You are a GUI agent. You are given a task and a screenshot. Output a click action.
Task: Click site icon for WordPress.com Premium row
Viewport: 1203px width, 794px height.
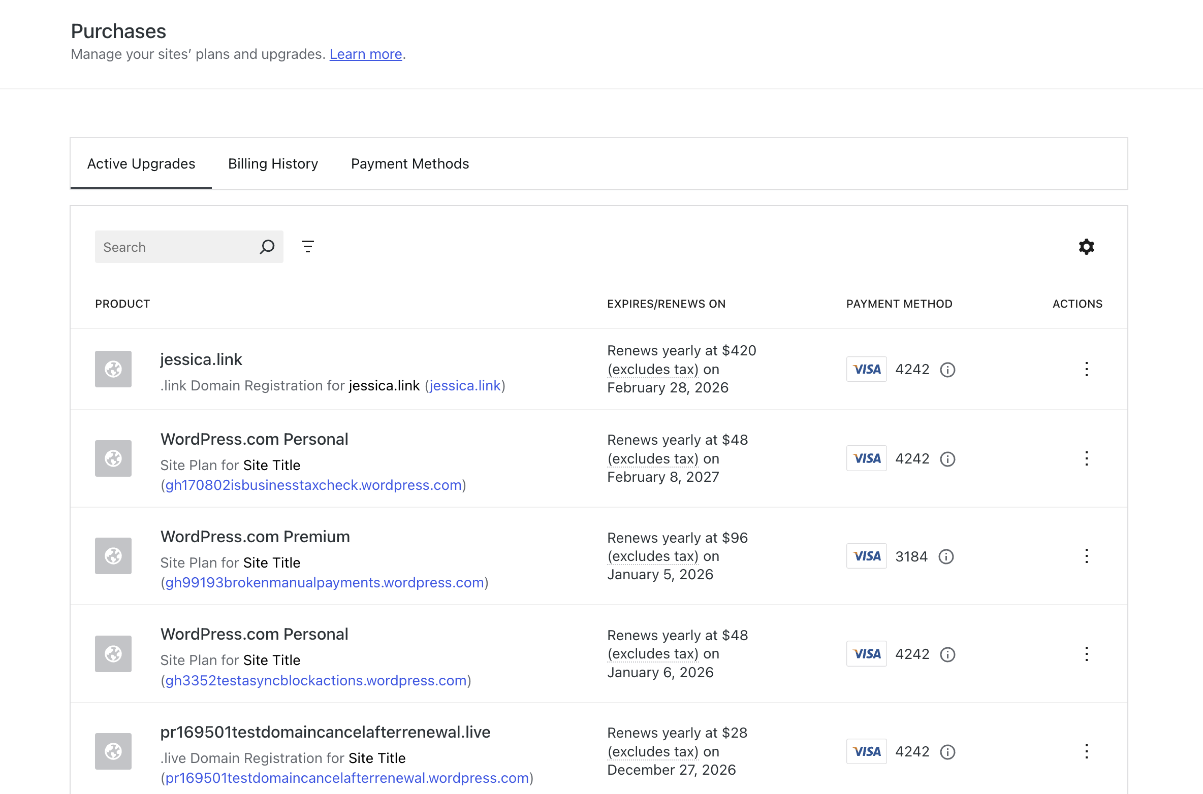[113, 556]
